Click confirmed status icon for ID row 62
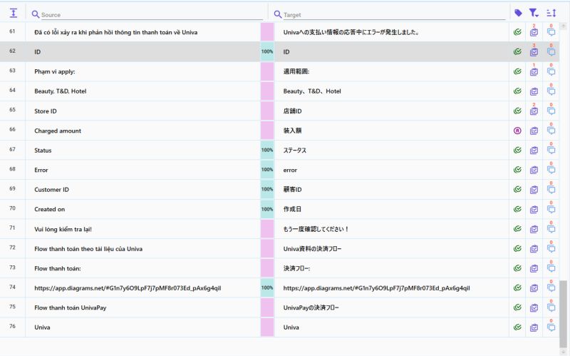The height and width of the screenshot is (356, 570). click(517, 51)
